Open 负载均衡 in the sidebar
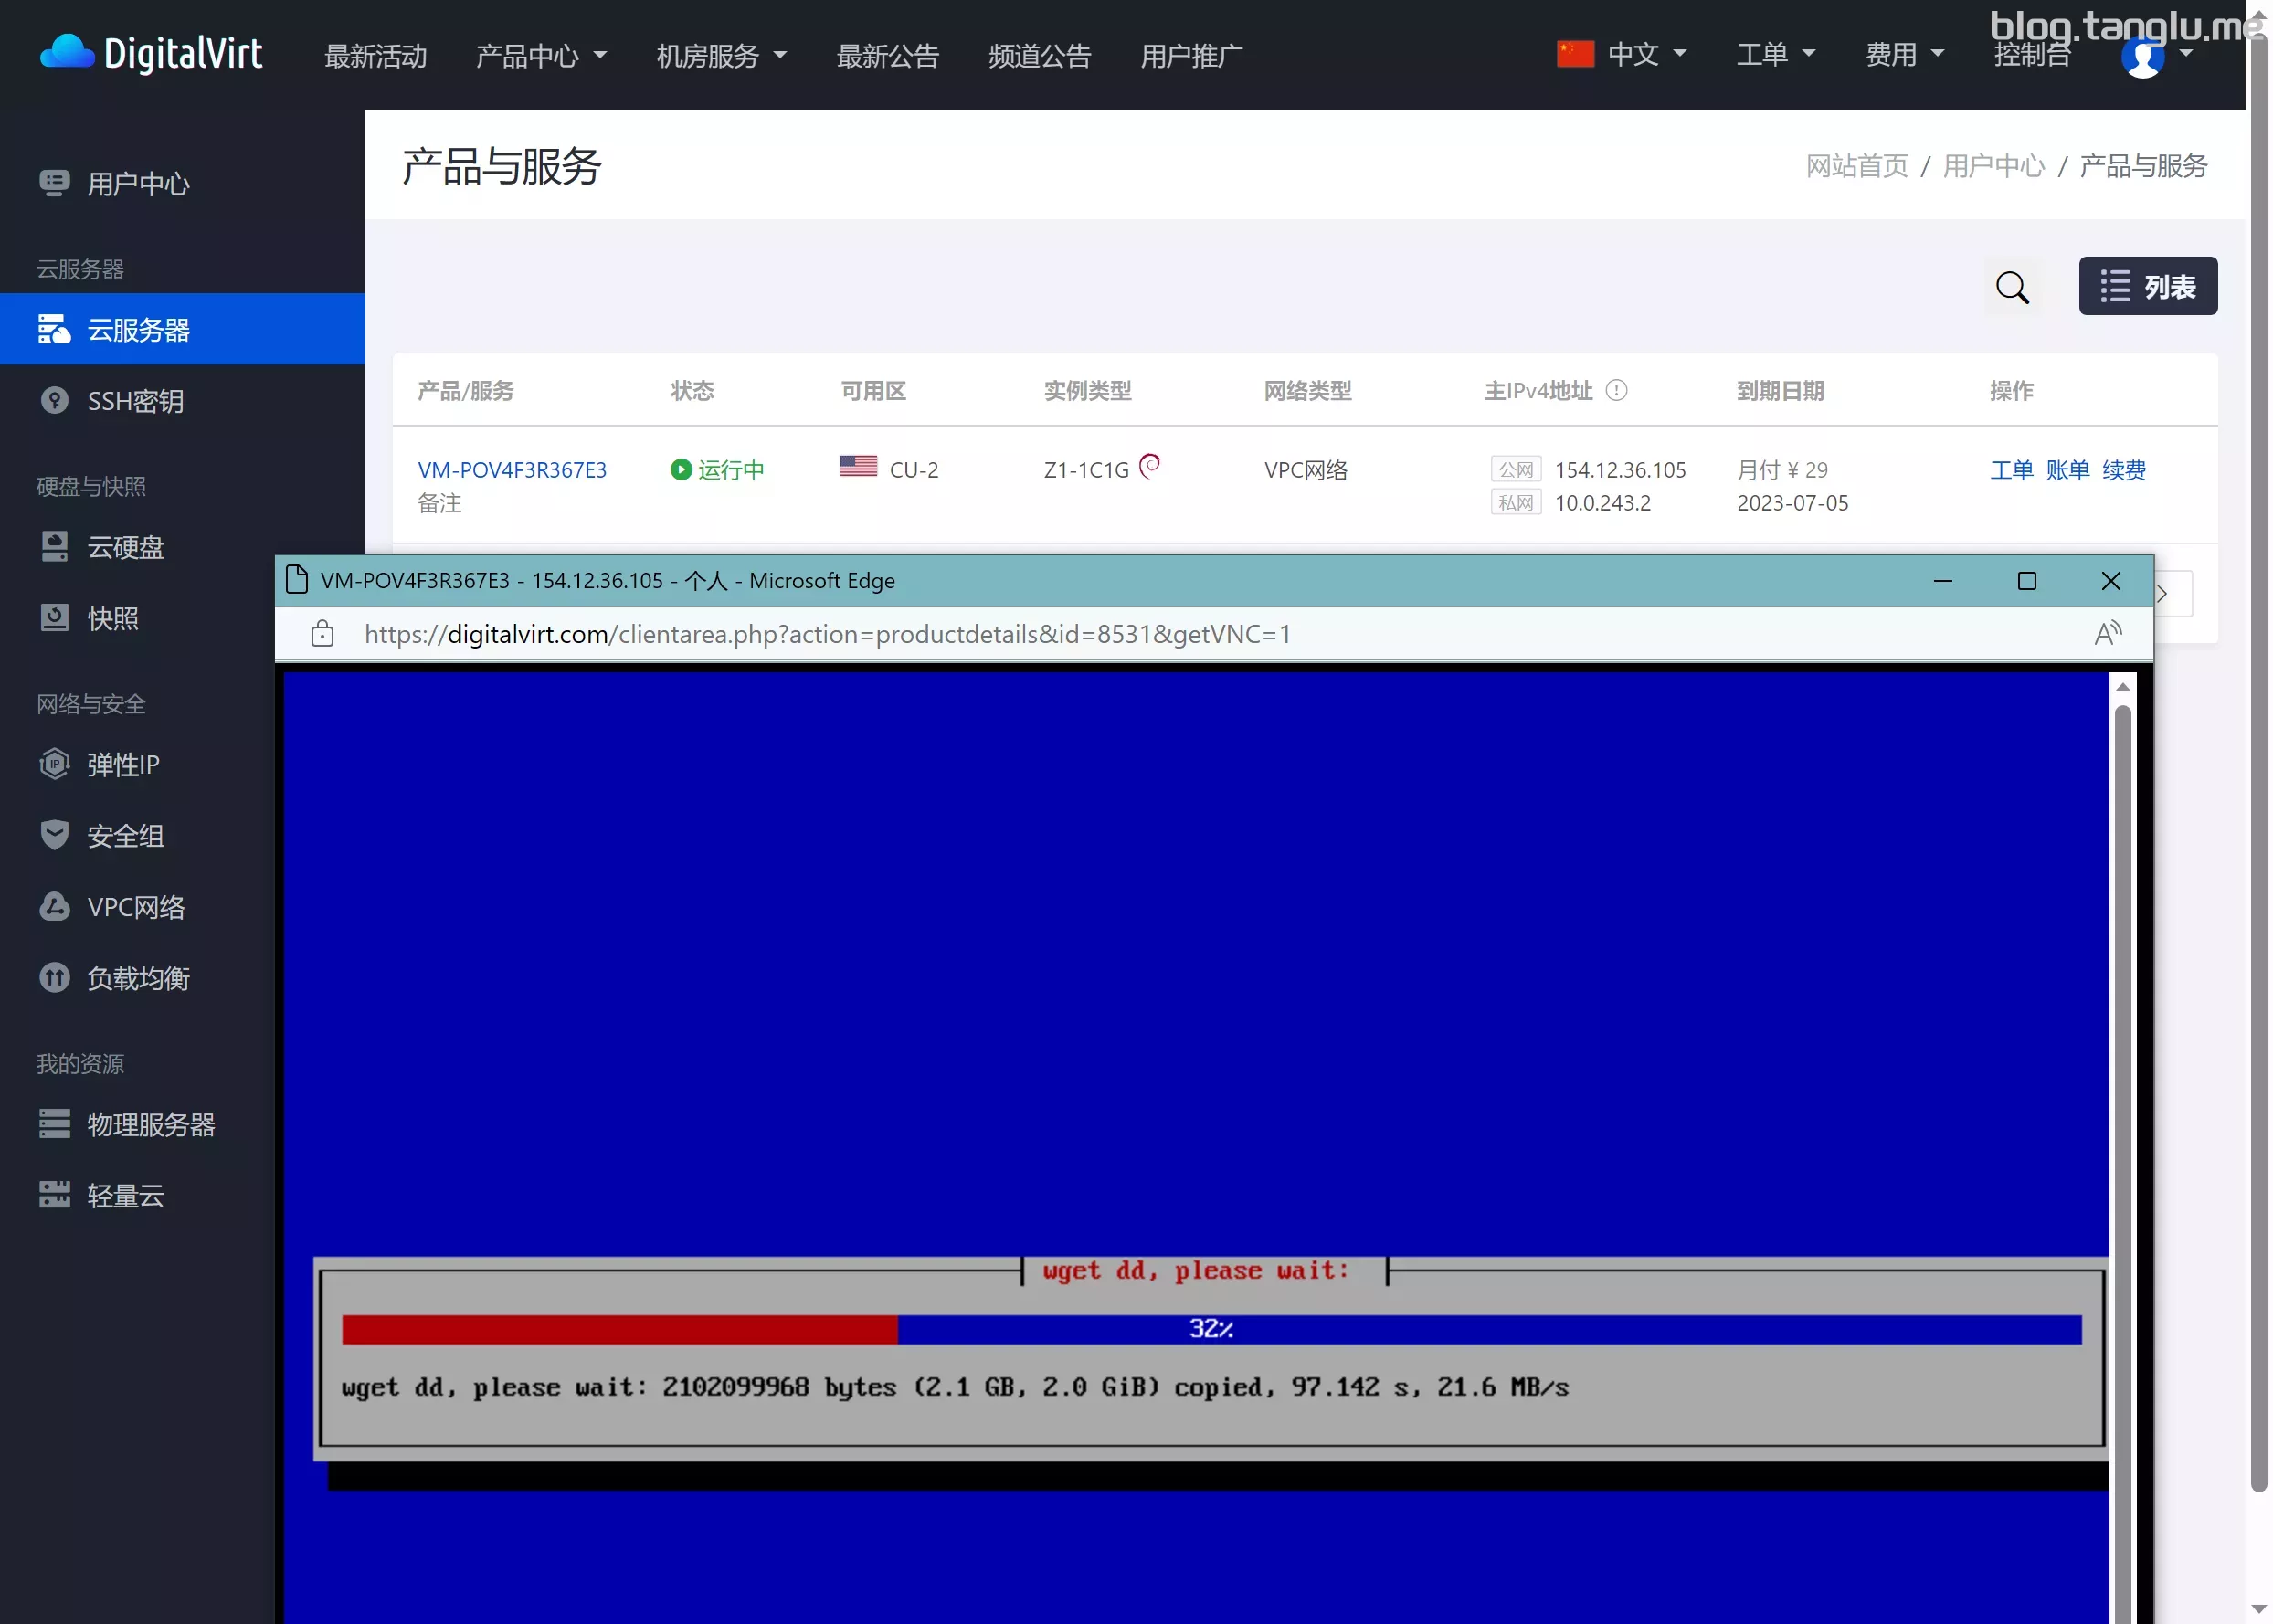This screenshot has height=1624, width=2273. [x=138, y=978]
